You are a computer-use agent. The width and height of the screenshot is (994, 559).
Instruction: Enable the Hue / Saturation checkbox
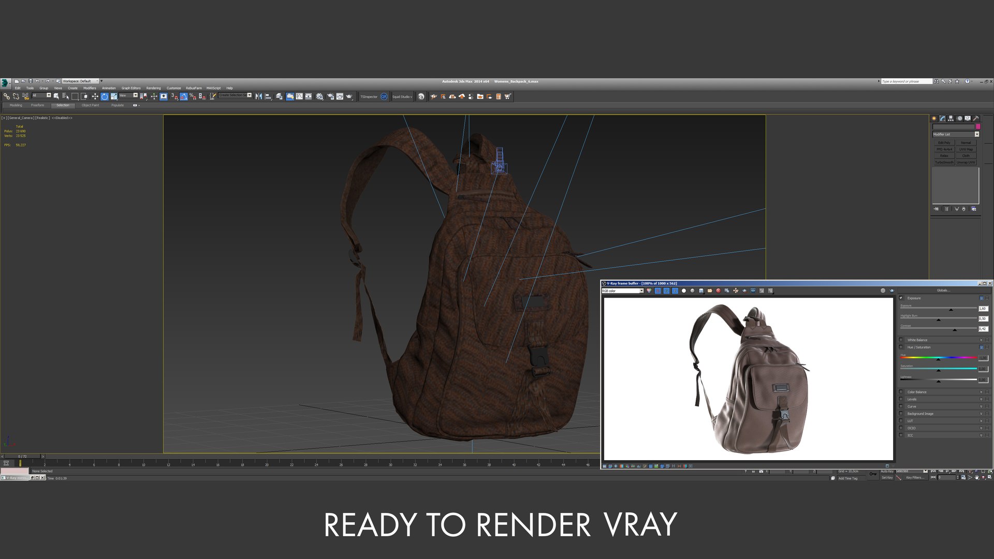901,347
